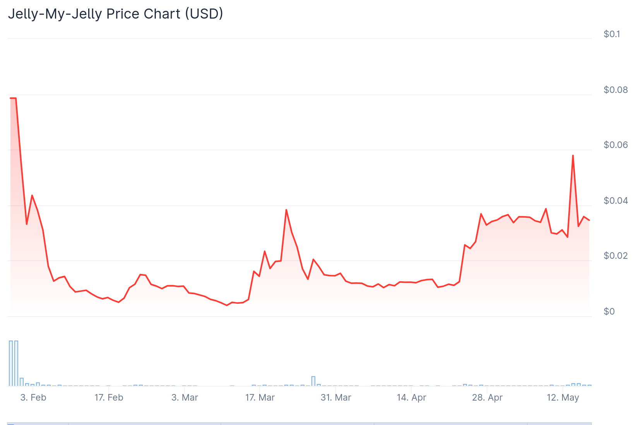The width and height of the screenshot is (636, 425).
Task: Select the 17. Feb date label
Action: 109,397
